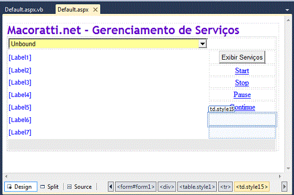Click the Start link
This screenshot has width=294, height=195.
[242, 71]
